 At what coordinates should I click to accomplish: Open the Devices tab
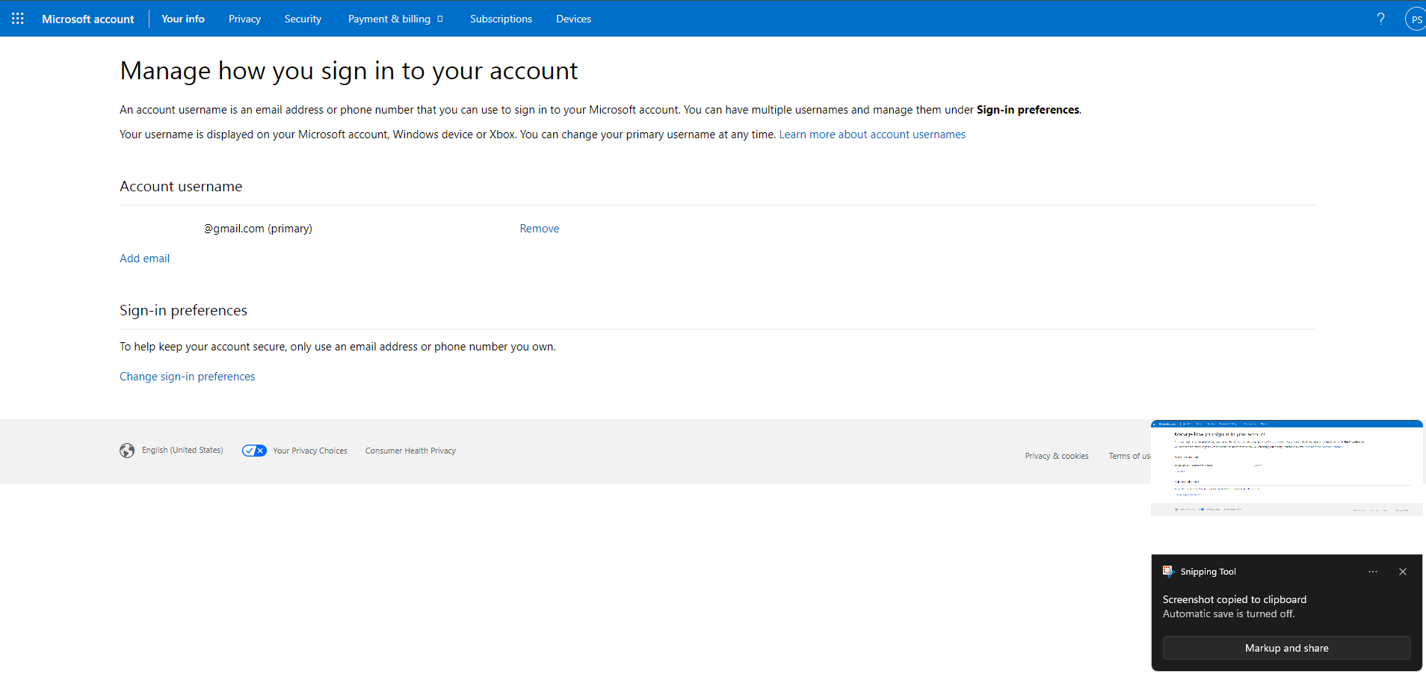(573, 19)
